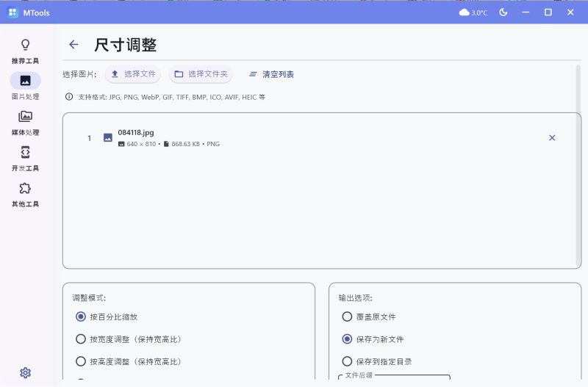Choose 保存为新文件 output option

pyautogui.click(x=373, y=339)
